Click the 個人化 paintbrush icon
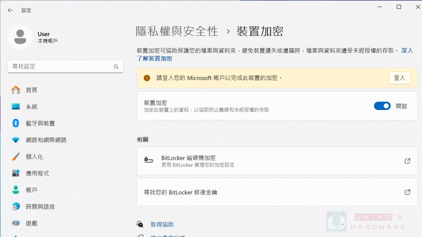 click(16, 156)
